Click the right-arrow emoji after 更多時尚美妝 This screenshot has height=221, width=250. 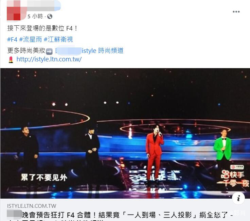coord(49,52)
